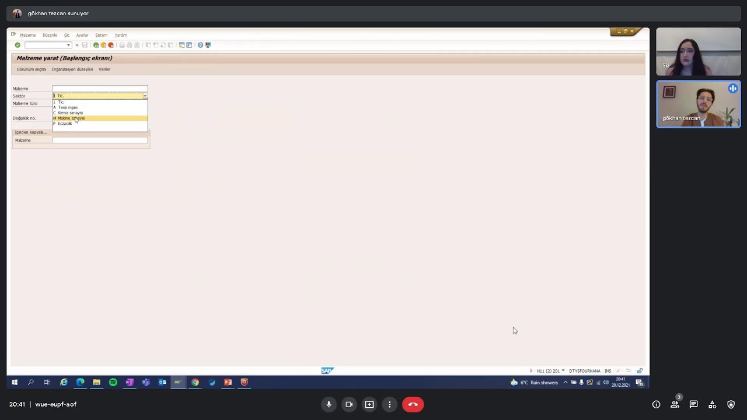Expand the status bar triangle left of H11

(531, 371)
